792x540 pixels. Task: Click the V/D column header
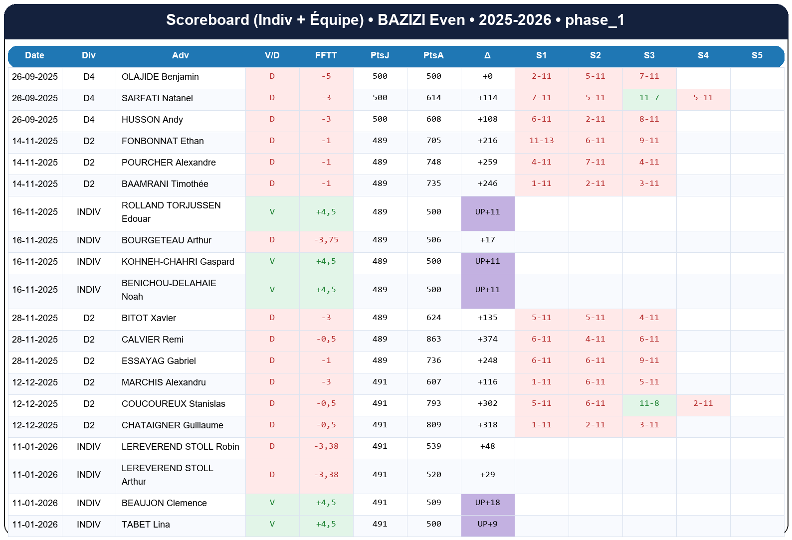tap(272, 55)
